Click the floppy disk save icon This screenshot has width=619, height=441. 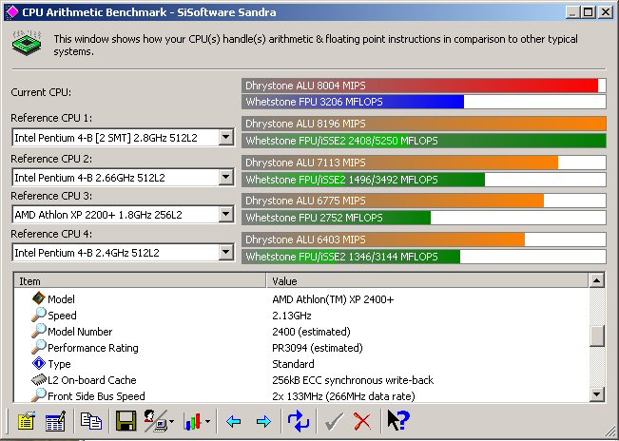point(125,421)
